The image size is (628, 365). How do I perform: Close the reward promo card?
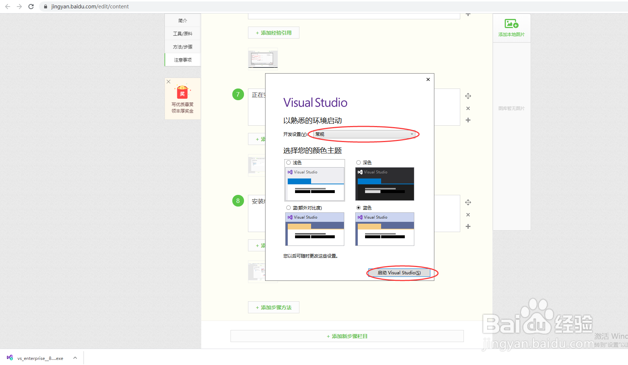click(x=168, y=82)
